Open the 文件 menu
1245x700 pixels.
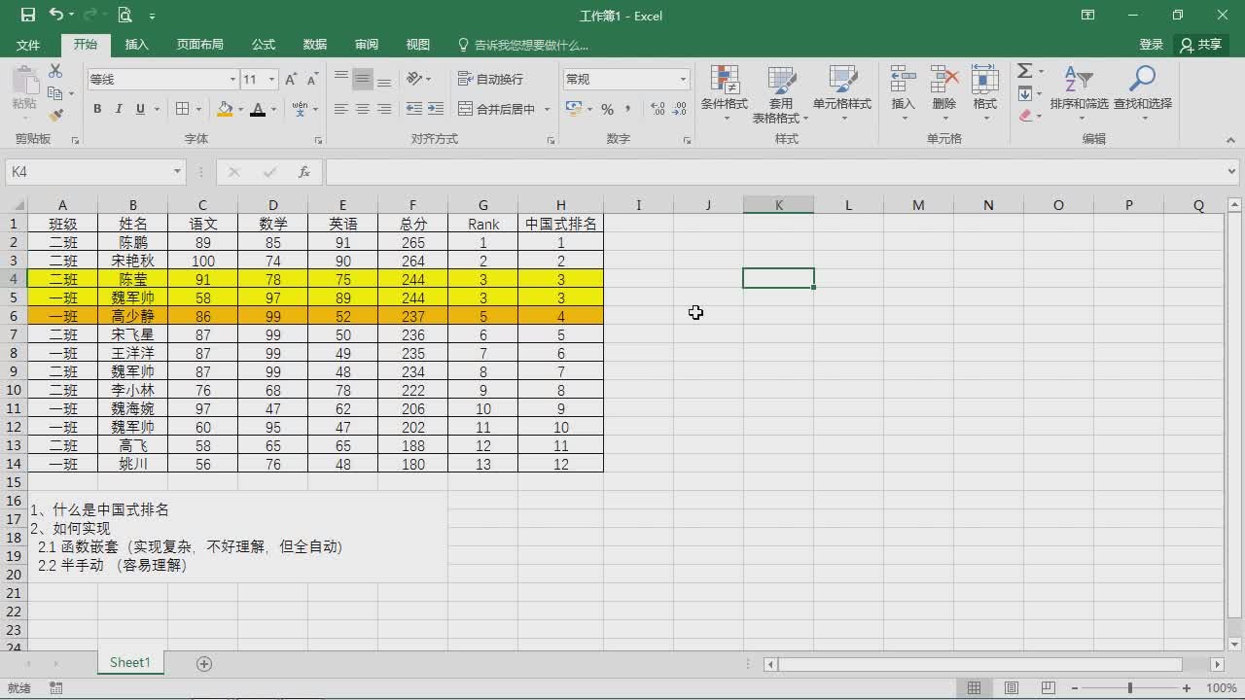tap(28, 45)
